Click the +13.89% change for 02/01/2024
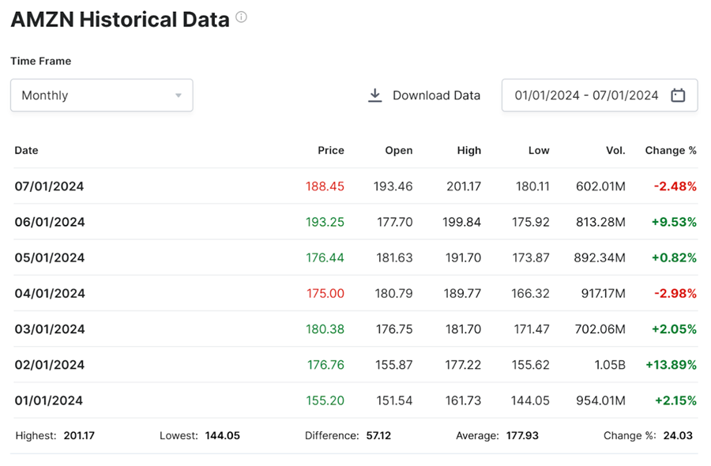Image resolution: width=711 pixels, height=466 pixels. point(671,365)
